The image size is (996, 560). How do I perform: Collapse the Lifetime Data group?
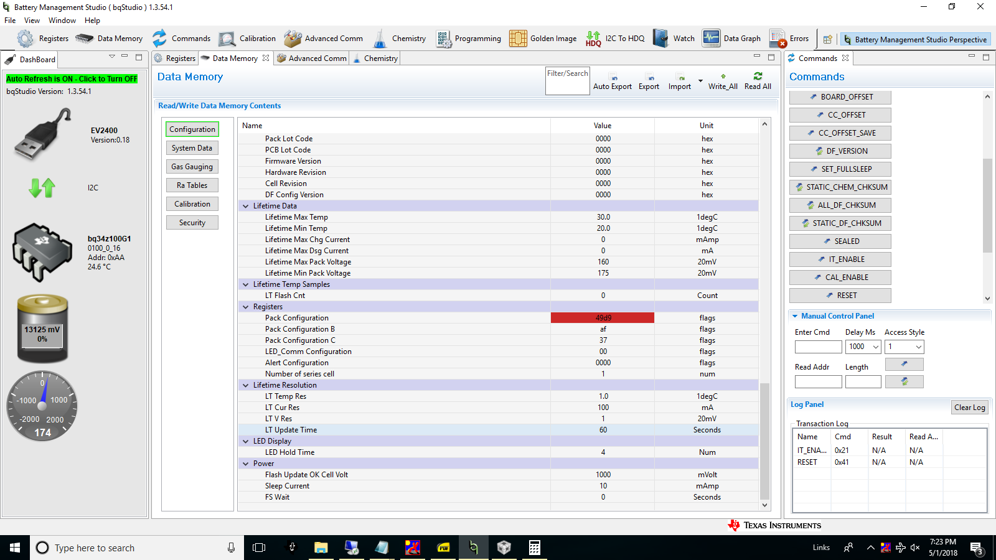(x=245, y=206)
